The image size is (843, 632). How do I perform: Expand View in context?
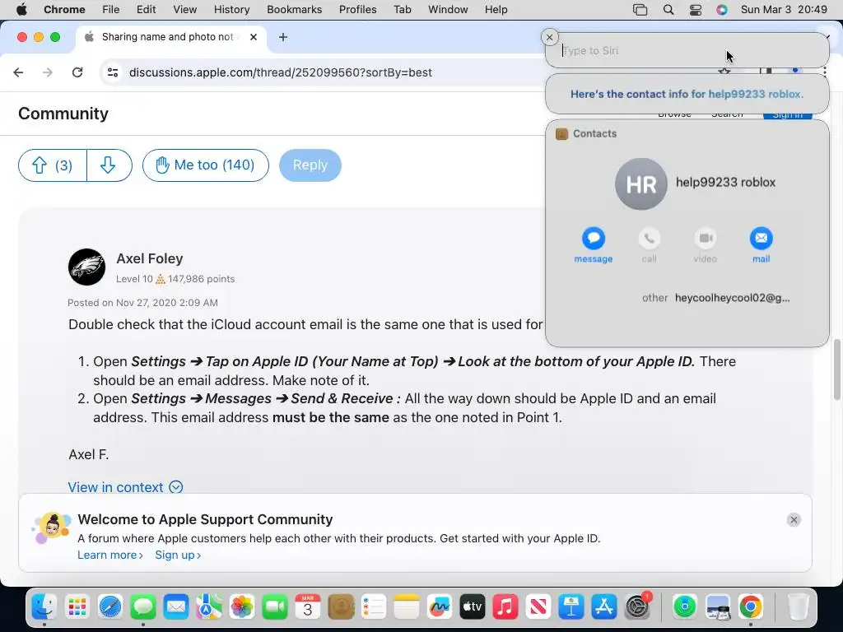[x=125, y=487]
